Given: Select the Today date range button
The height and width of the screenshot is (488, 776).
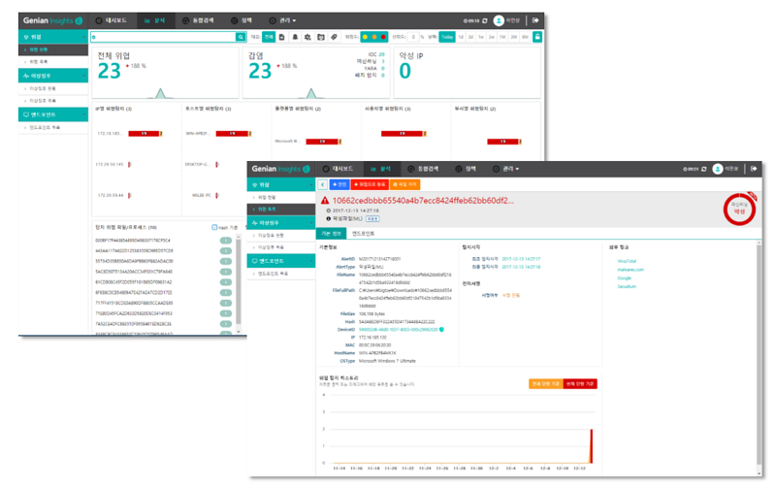Looking at the screenshot, I should 447,37.
